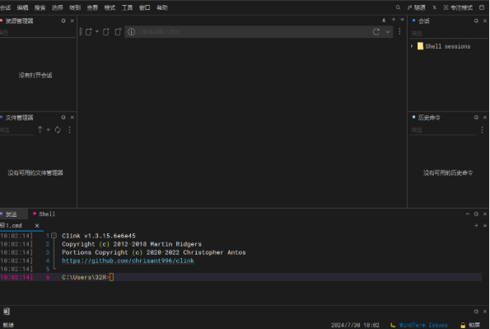The height and width of the screenshot is (329, 490).
Task: Open dropdown arrow beside new session icon
Action: point(96,31)
